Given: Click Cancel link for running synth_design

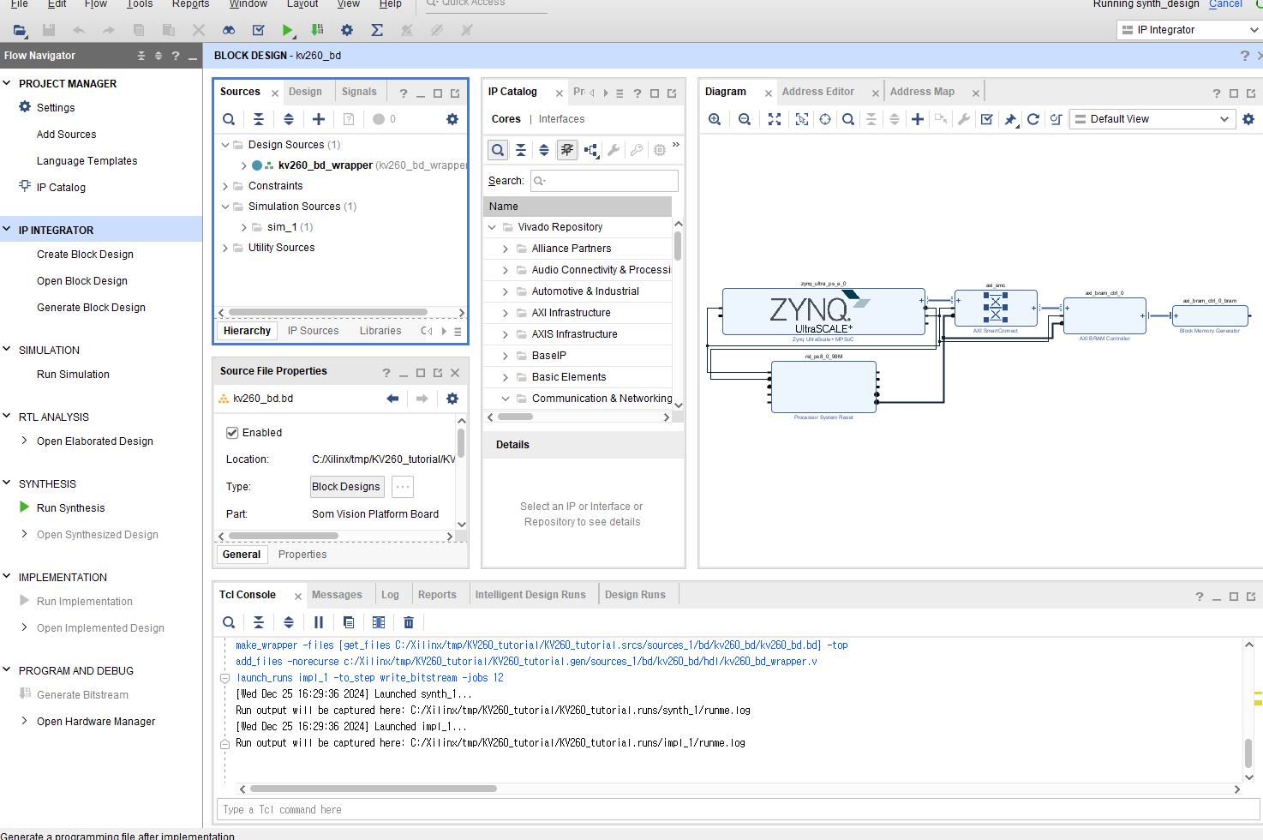Looking at the screenshot, I should point(1225,4).
